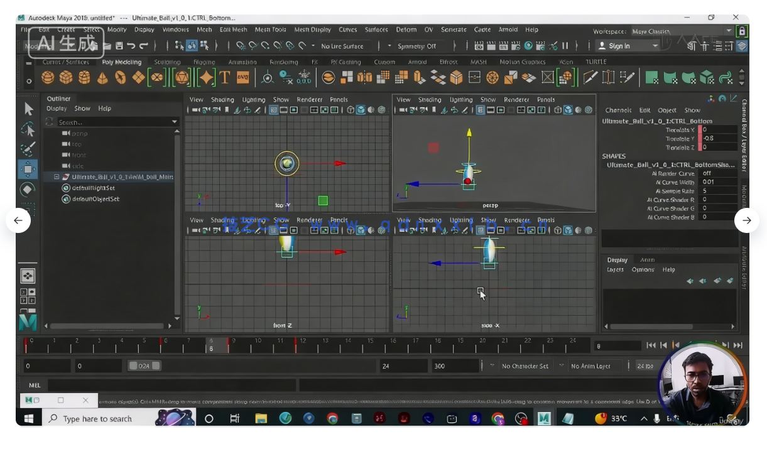Select the polygon sphere shelf icon

(48, 77)
